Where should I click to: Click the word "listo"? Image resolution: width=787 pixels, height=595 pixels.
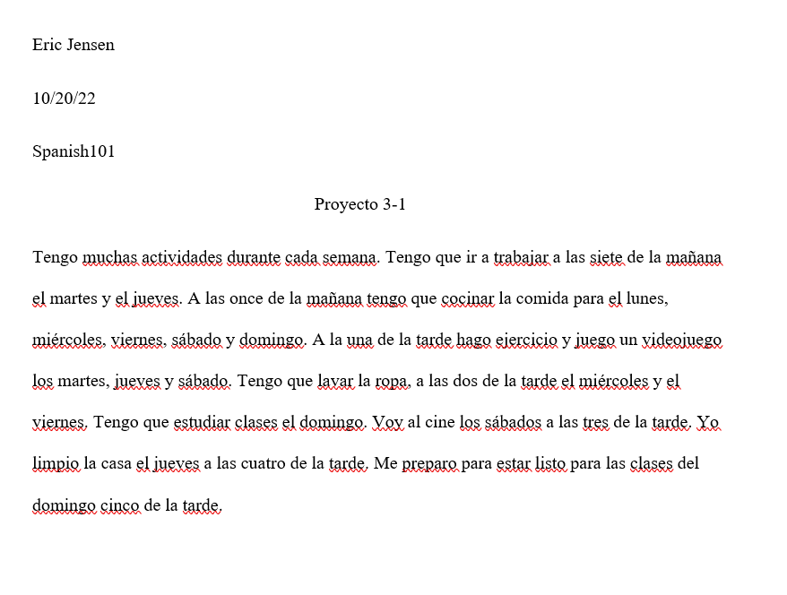point(550,463)
